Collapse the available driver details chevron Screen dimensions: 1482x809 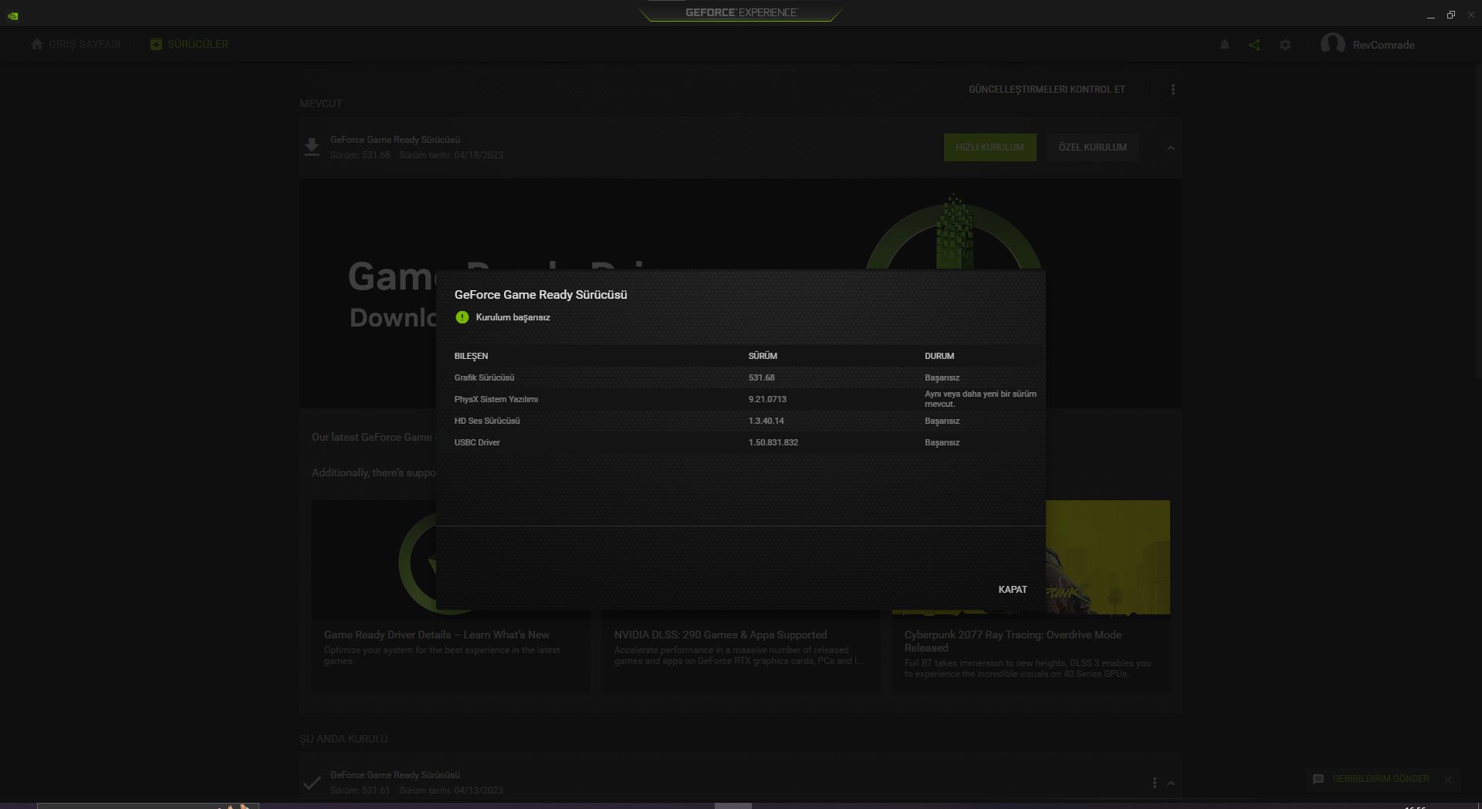coord(1171,147)
